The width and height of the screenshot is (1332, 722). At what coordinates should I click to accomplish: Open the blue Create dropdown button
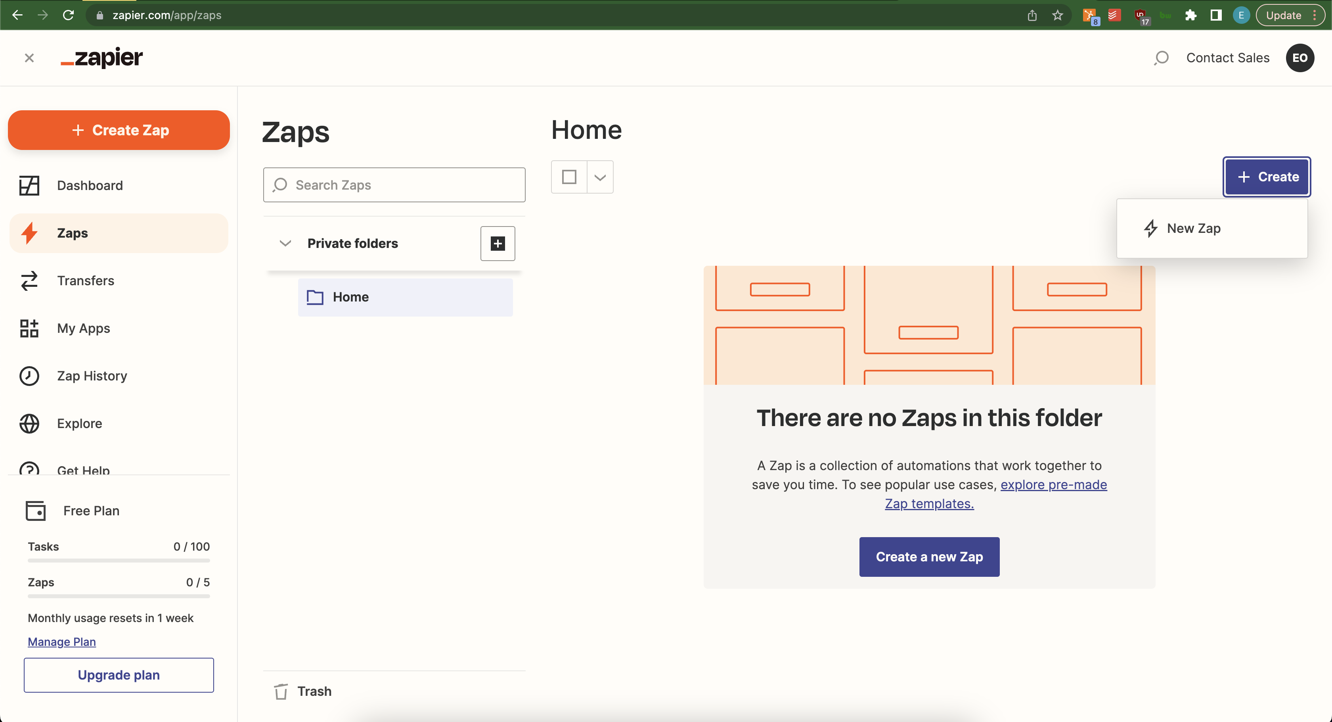1267,177
